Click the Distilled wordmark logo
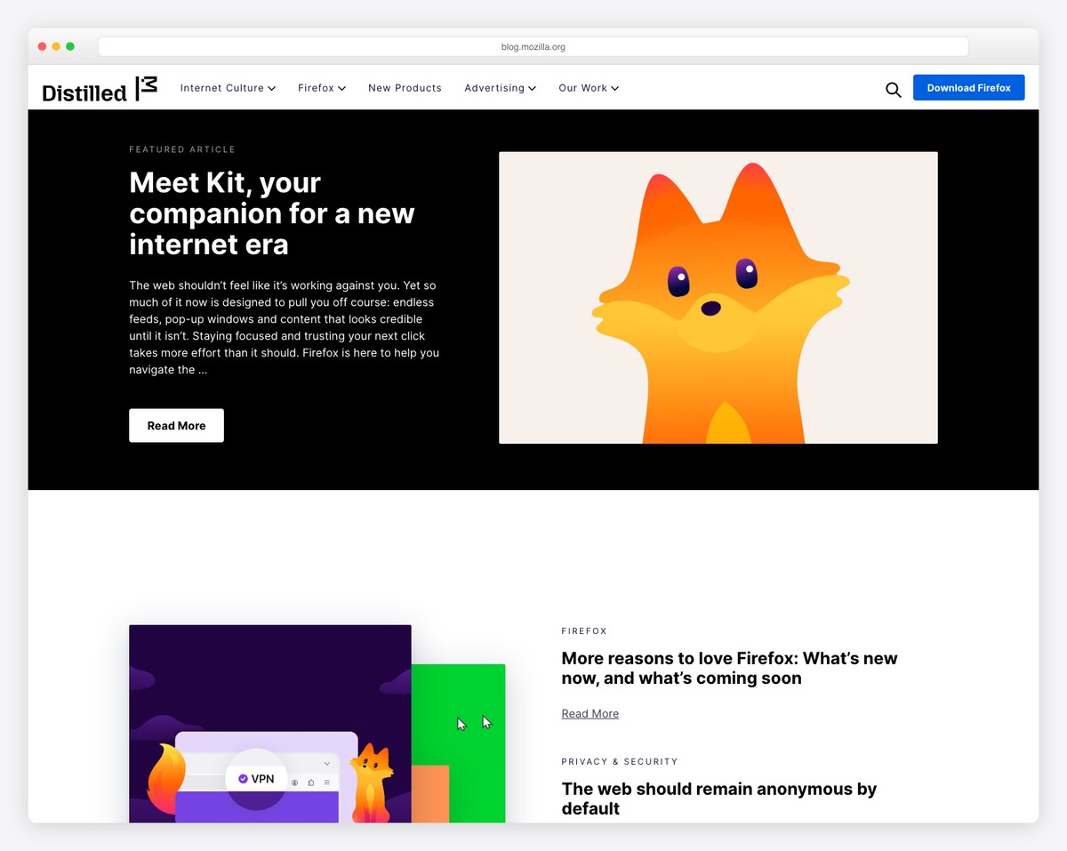This screenshot has height=851, width=1067. [x=84, y=89]
